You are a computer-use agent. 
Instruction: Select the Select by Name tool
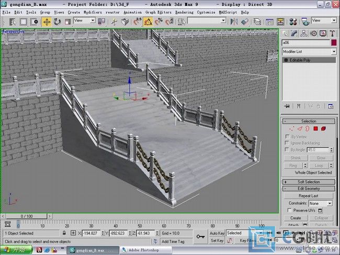point(13,21)
